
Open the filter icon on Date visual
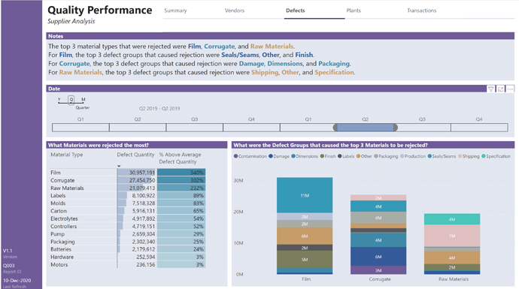491,89
